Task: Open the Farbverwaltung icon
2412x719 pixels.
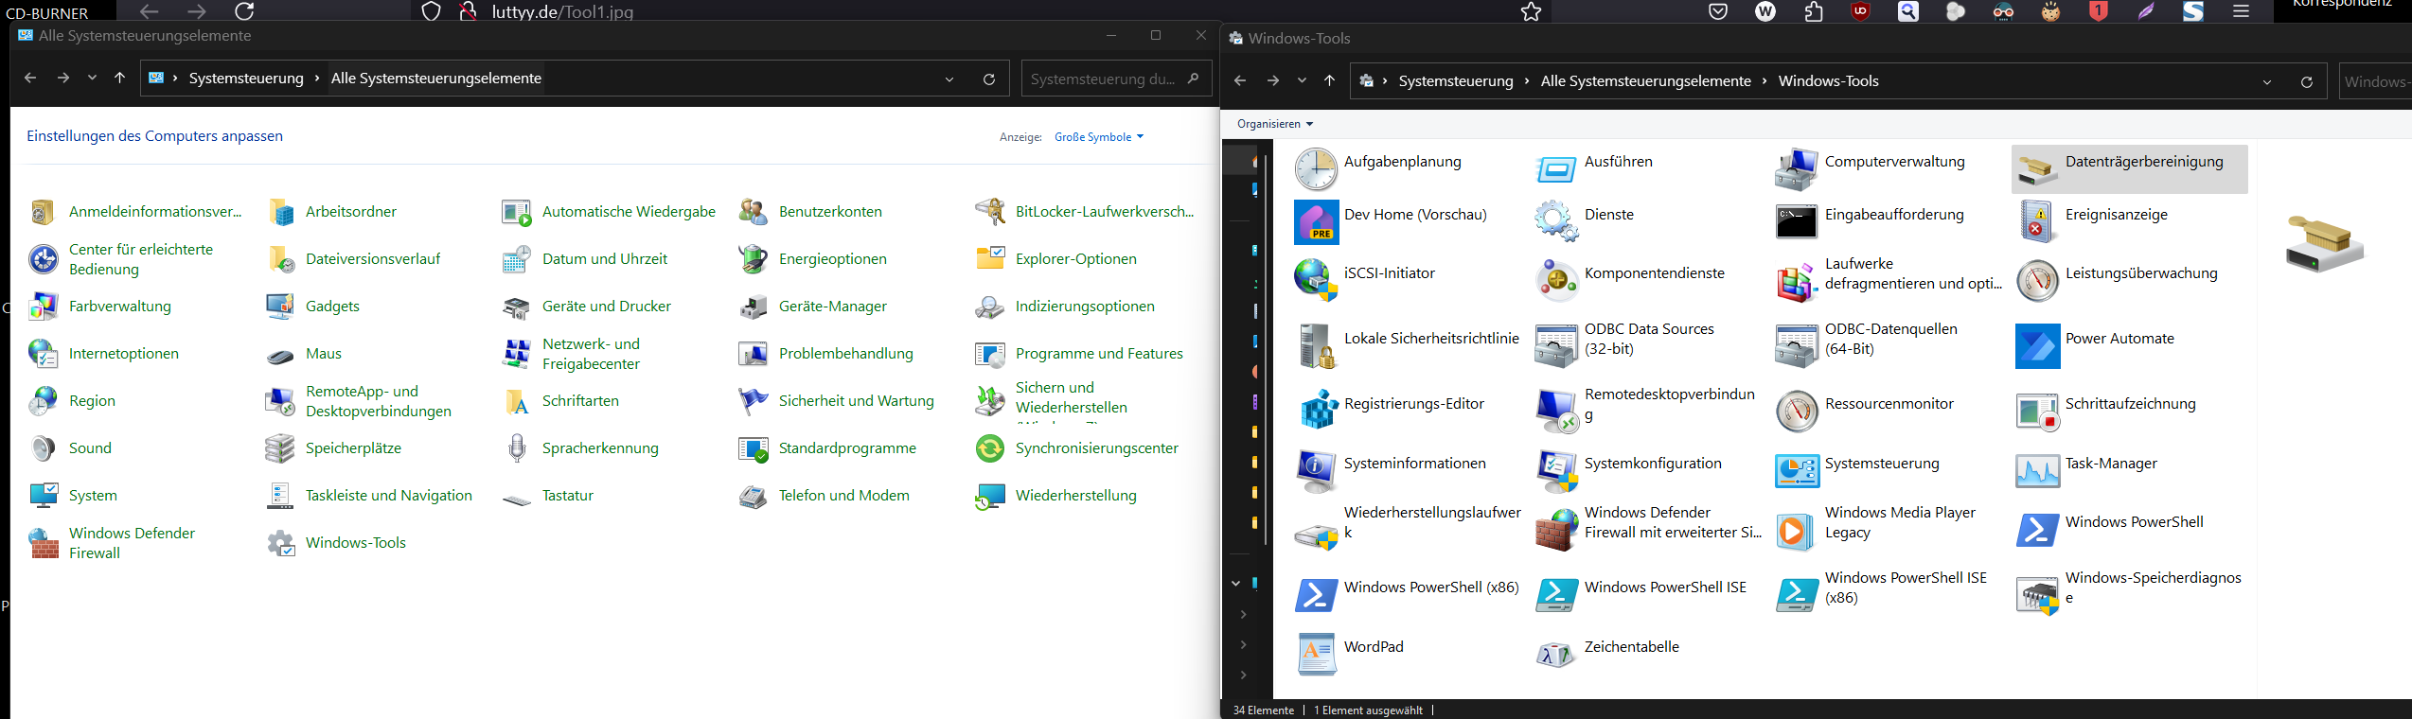Action: click(44, 307)
